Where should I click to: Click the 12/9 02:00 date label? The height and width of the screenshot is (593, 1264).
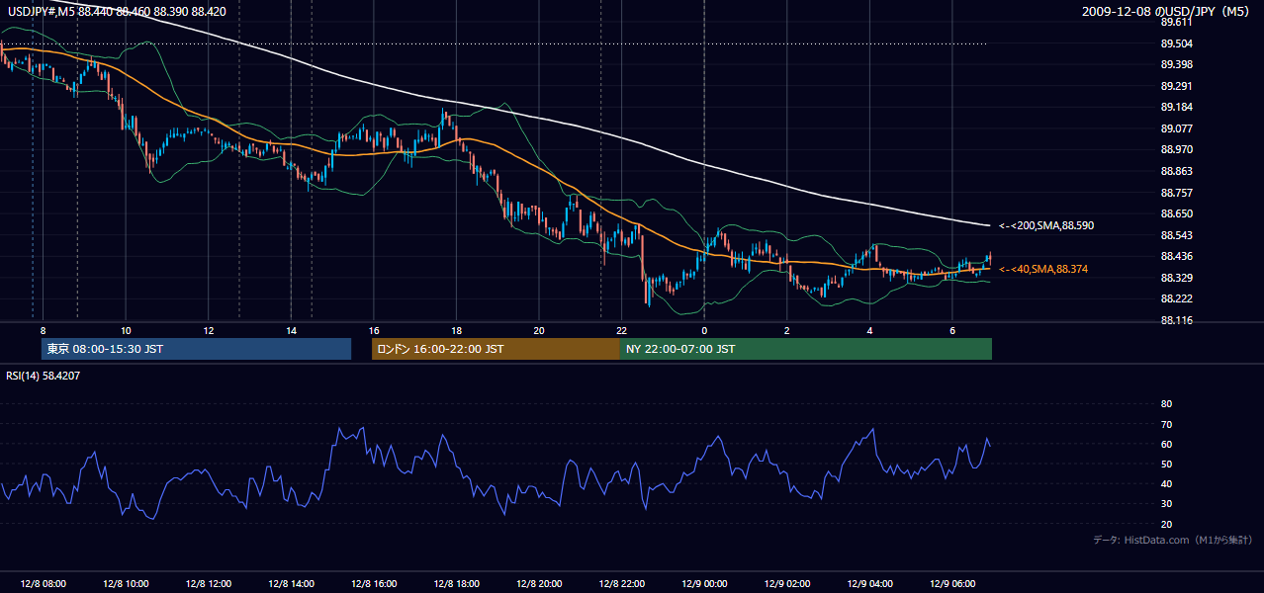786,584
